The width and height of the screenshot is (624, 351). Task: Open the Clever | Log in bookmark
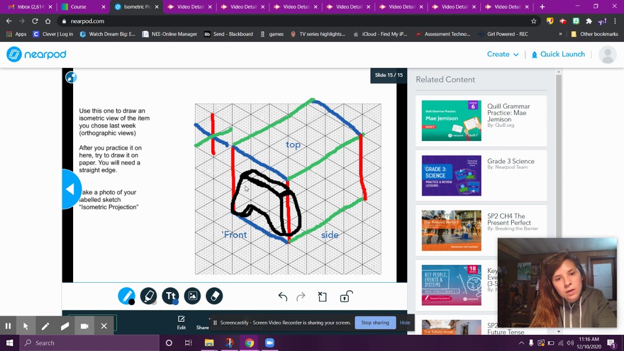pos(53,34)
